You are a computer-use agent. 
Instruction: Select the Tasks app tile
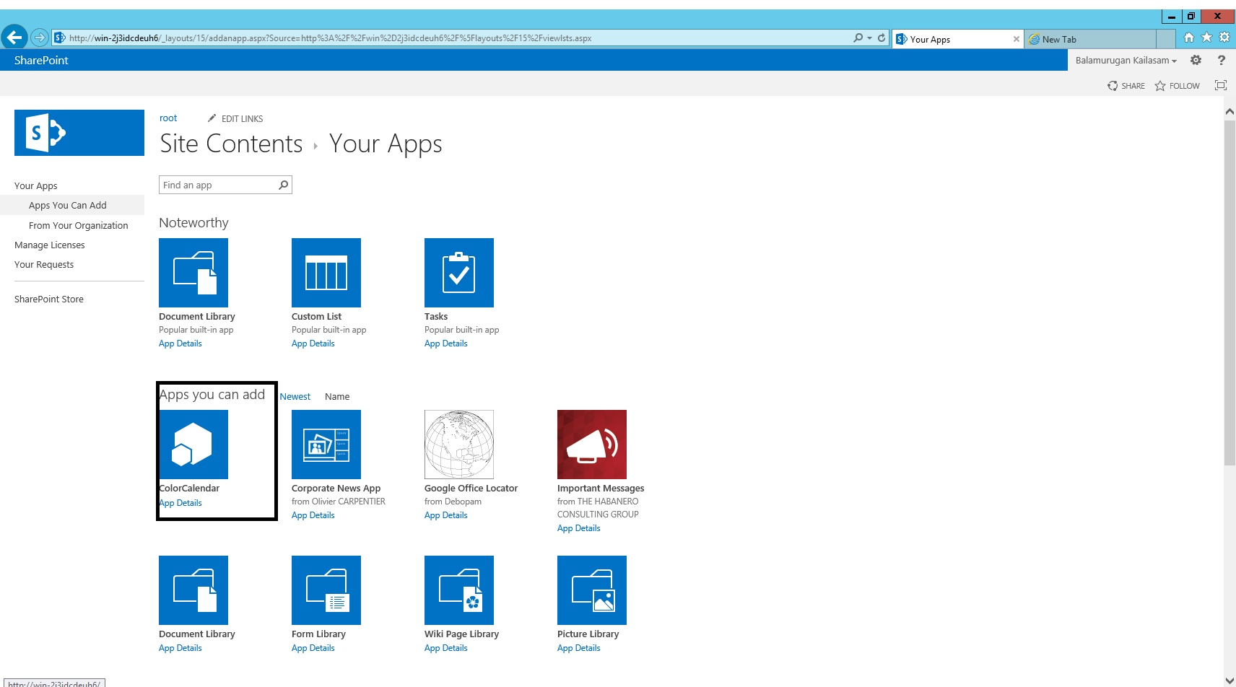459,273
